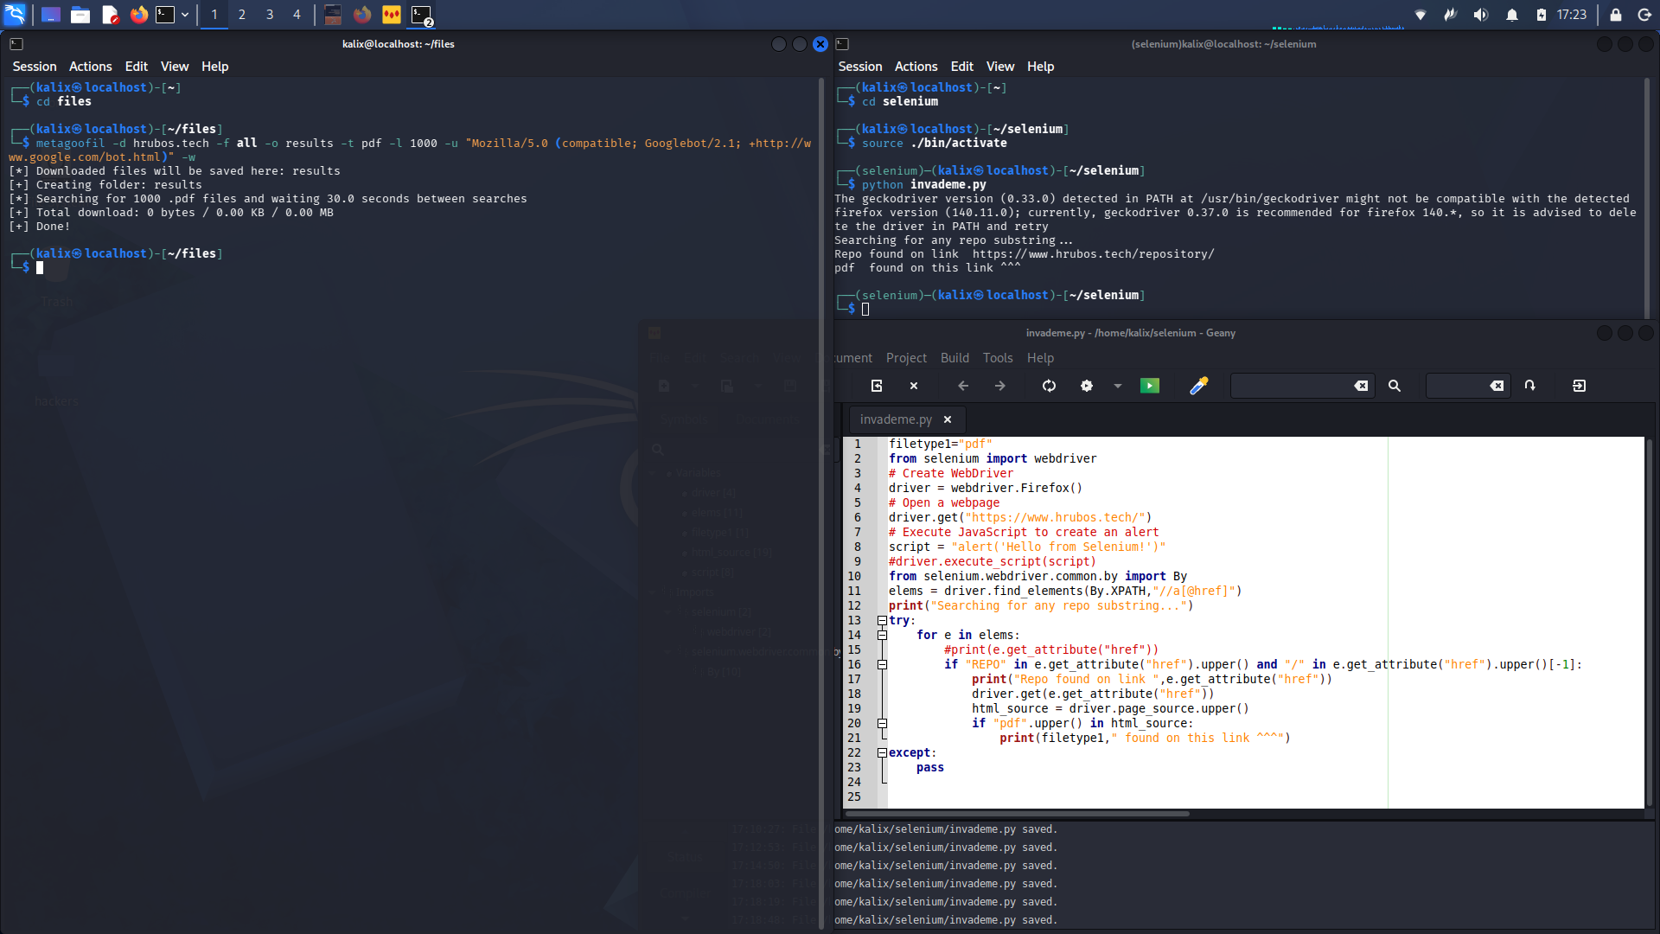Screen dimensions: 1660x934
Task: Click the volume speaker tray icon
Action: coord(1481,15)
